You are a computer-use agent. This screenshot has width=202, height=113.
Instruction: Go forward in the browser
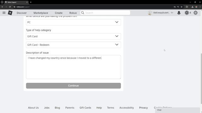6,7
